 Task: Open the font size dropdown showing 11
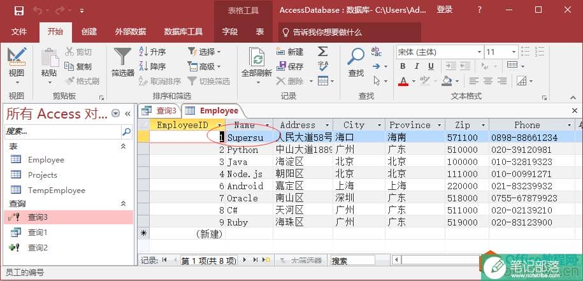(514, 52)
